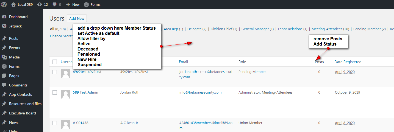Click the Media icon in sidebar
Screen dimensions: 394x132
[x=4, y=57]
